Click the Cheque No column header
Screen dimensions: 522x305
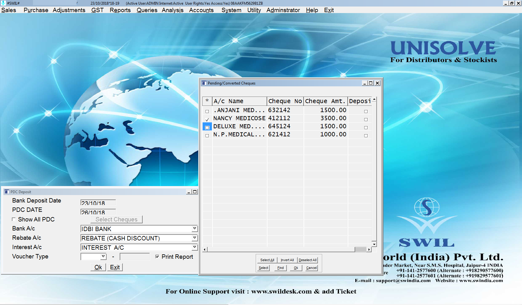point(285,101)
